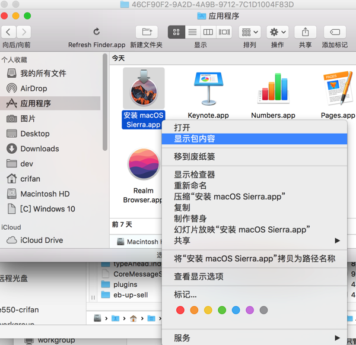Viewport: 356px width, 345px height.
Task: Click the share (共享) toolbar icon
Action: point(305,32)
